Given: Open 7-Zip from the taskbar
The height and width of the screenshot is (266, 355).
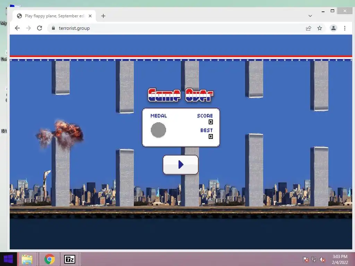Looking at the screenshot, I should tap(69, 259).
